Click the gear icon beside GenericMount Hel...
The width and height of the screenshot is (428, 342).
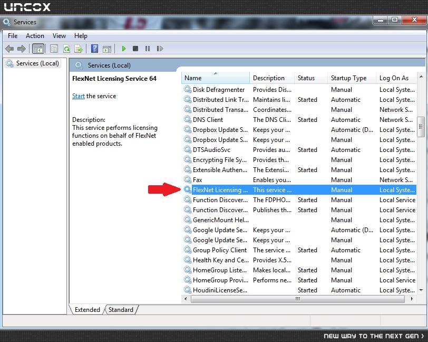pos(188,220)
